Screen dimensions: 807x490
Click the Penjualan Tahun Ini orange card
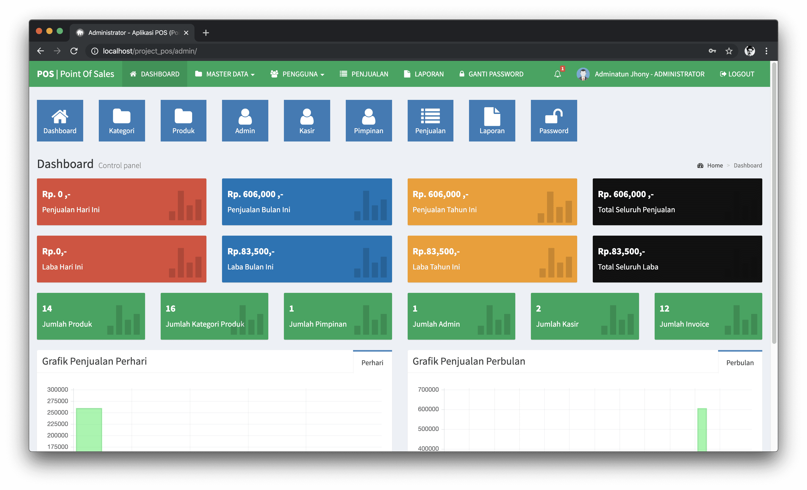tap(492, 202)
